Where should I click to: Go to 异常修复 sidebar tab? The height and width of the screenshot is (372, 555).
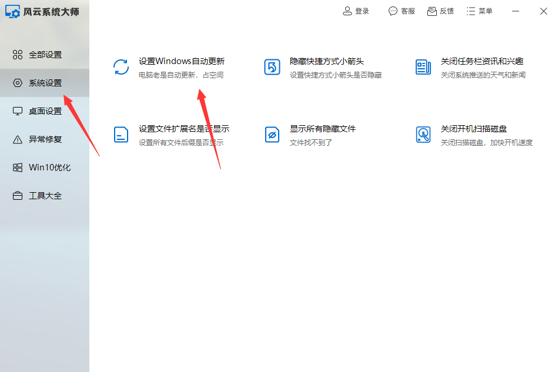coord(45,139)
